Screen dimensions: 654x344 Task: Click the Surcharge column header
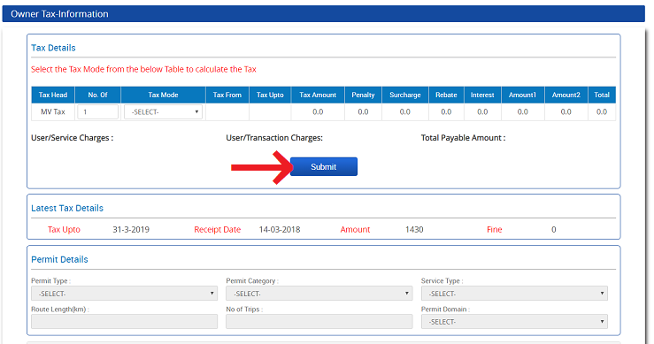pos(405,96)
